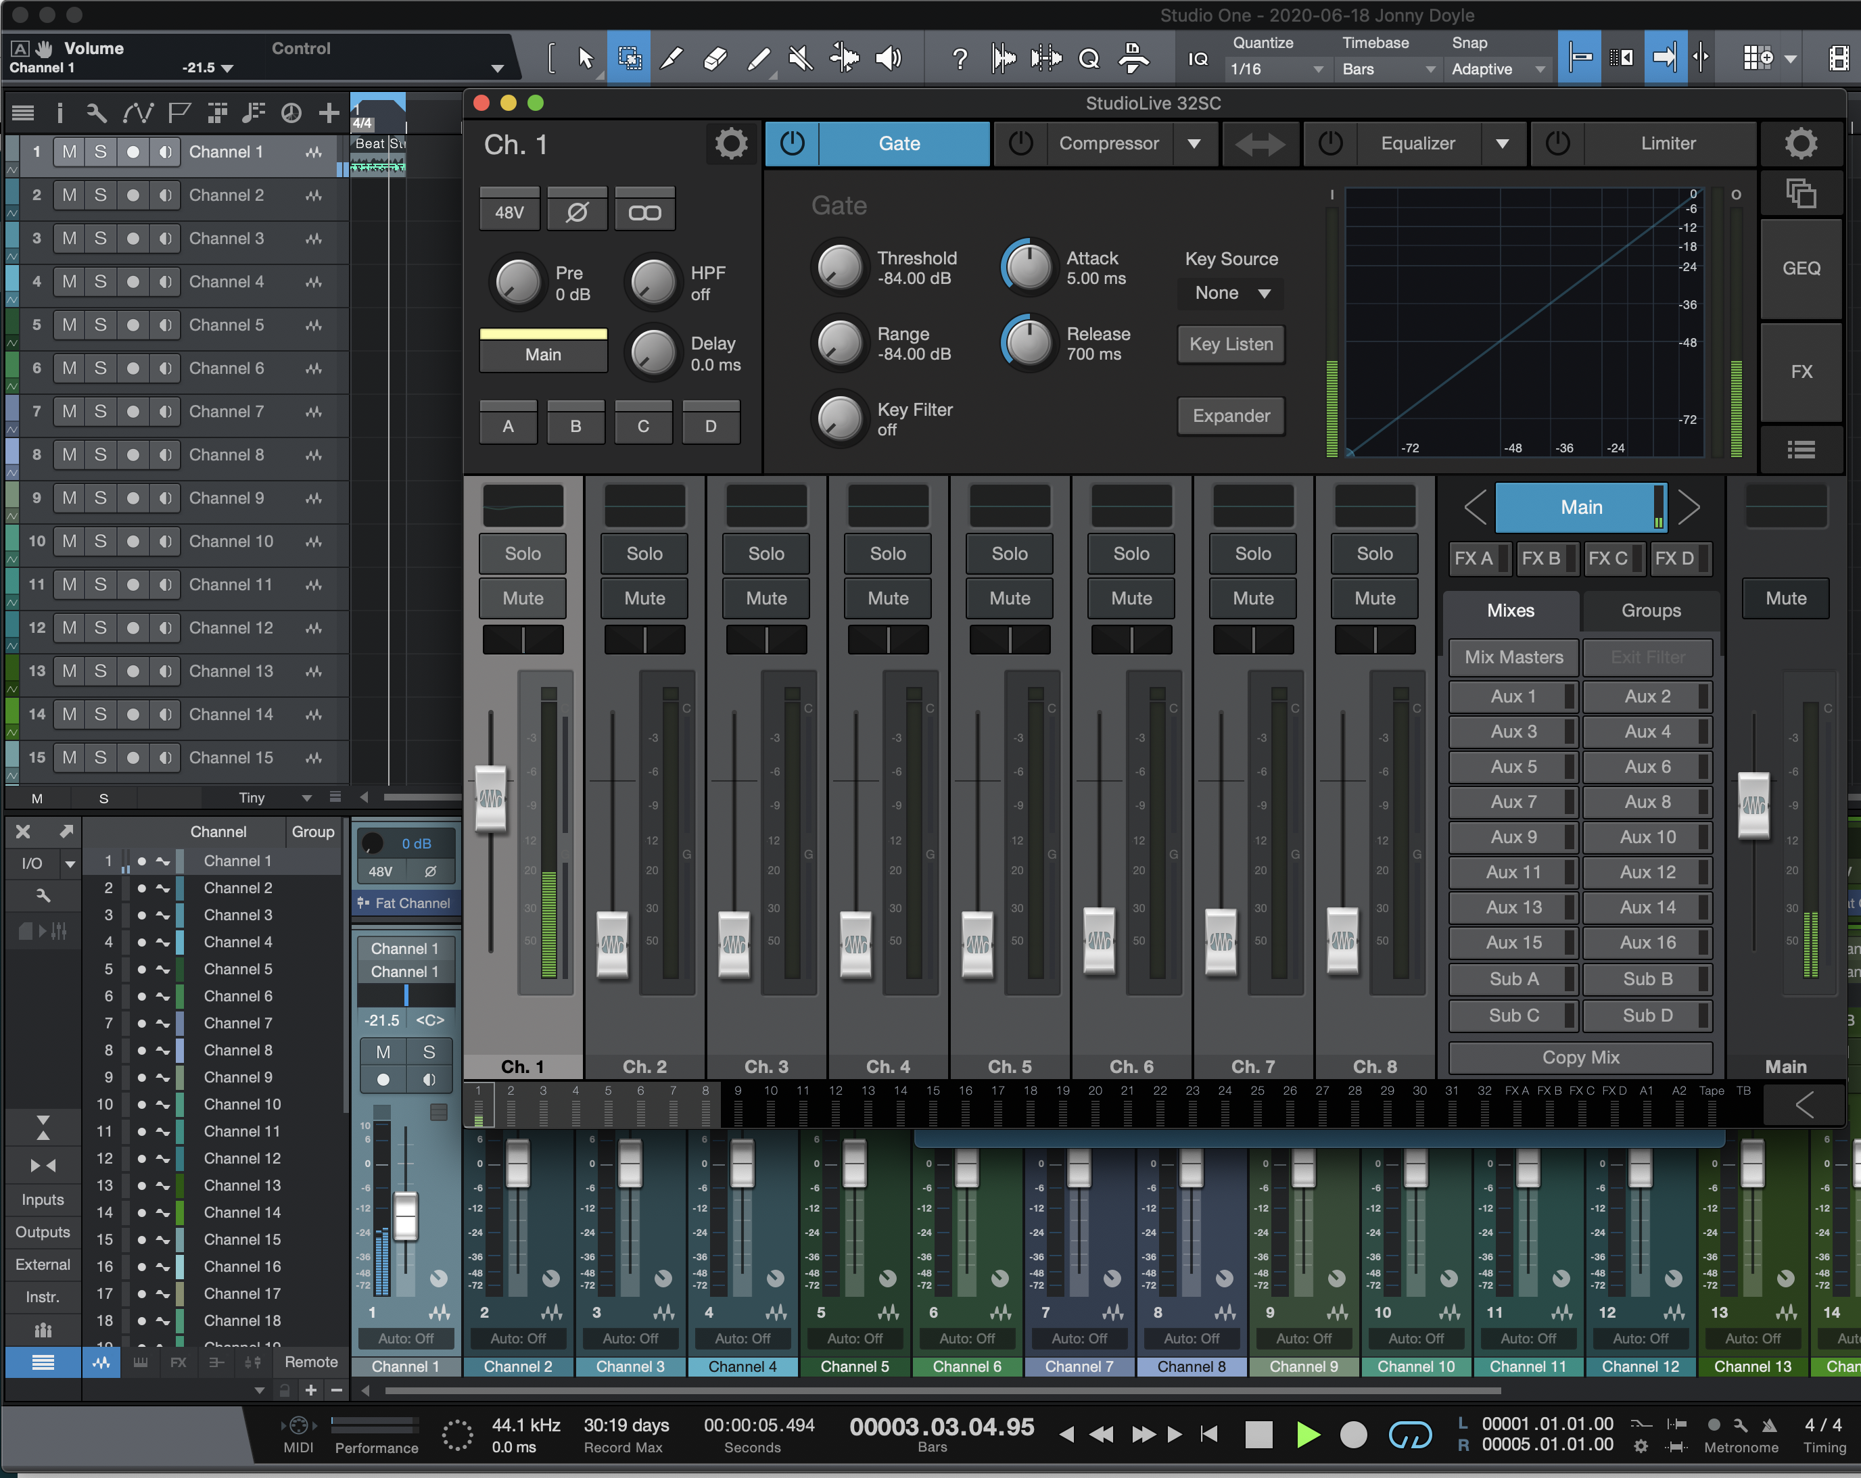Open the Snap Adaptive dropdown
The height and width of the screenshot is (1478, 1861).
1499,69
